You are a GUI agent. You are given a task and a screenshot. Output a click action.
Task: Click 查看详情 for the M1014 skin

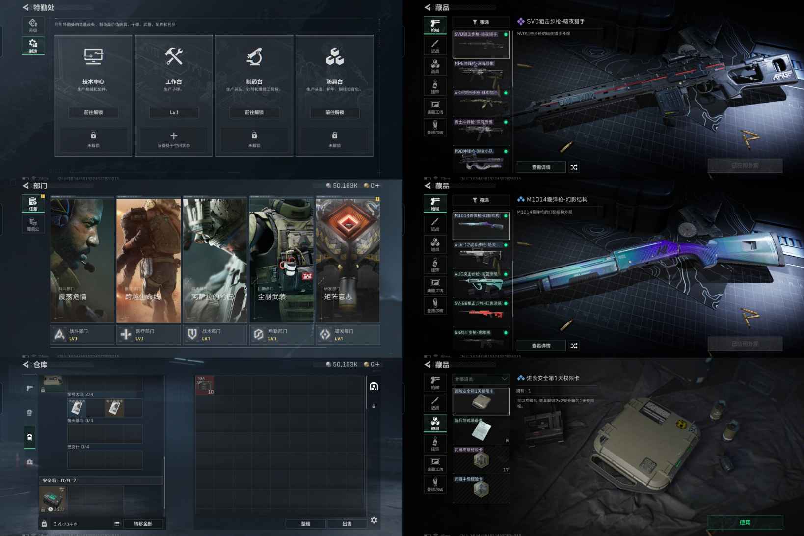[541, 346]
